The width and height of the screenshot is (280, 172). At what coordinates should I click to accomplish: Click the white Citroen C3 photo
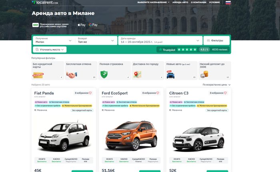click(198, 137)
